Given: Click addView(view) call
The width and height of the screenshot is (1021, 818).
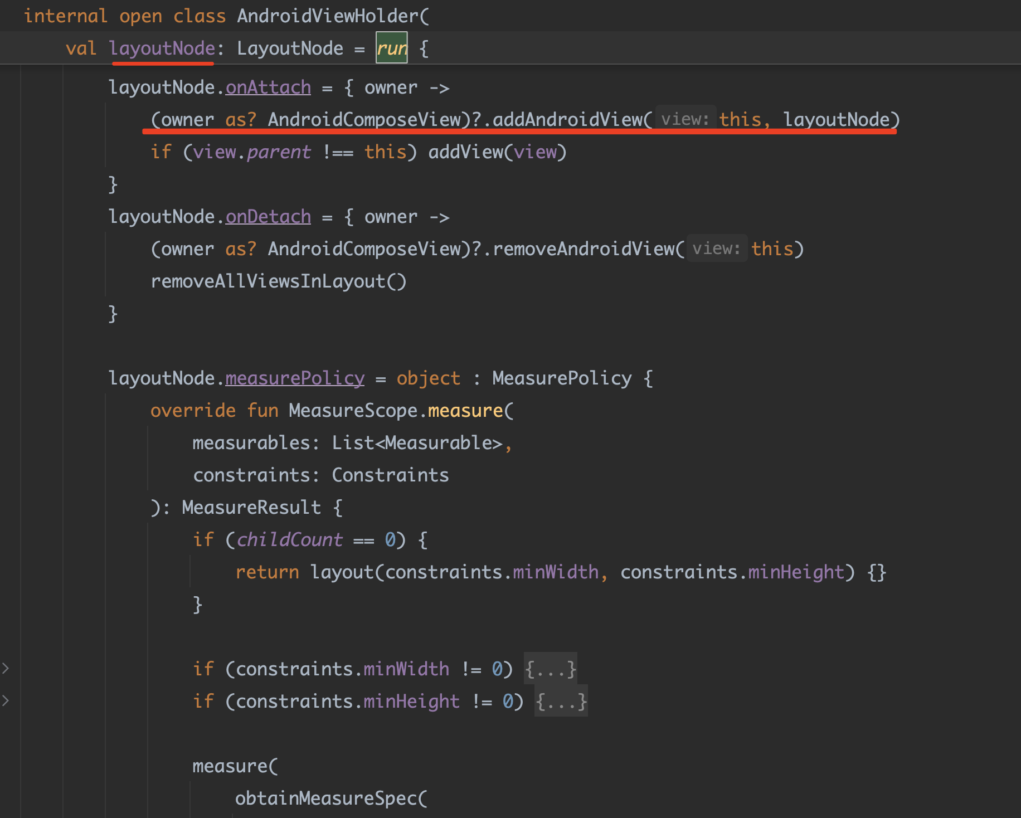Looking at the screenshot, I should (497, 152).
